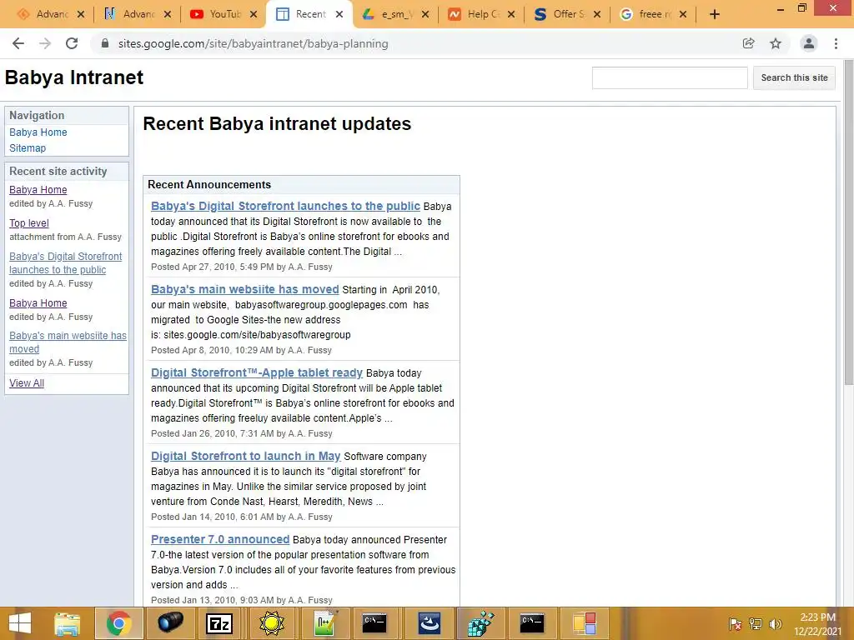Open the Babya Intranet site title
The width and height of the screenshot is (854, 640).
click(x=74, y=77)
